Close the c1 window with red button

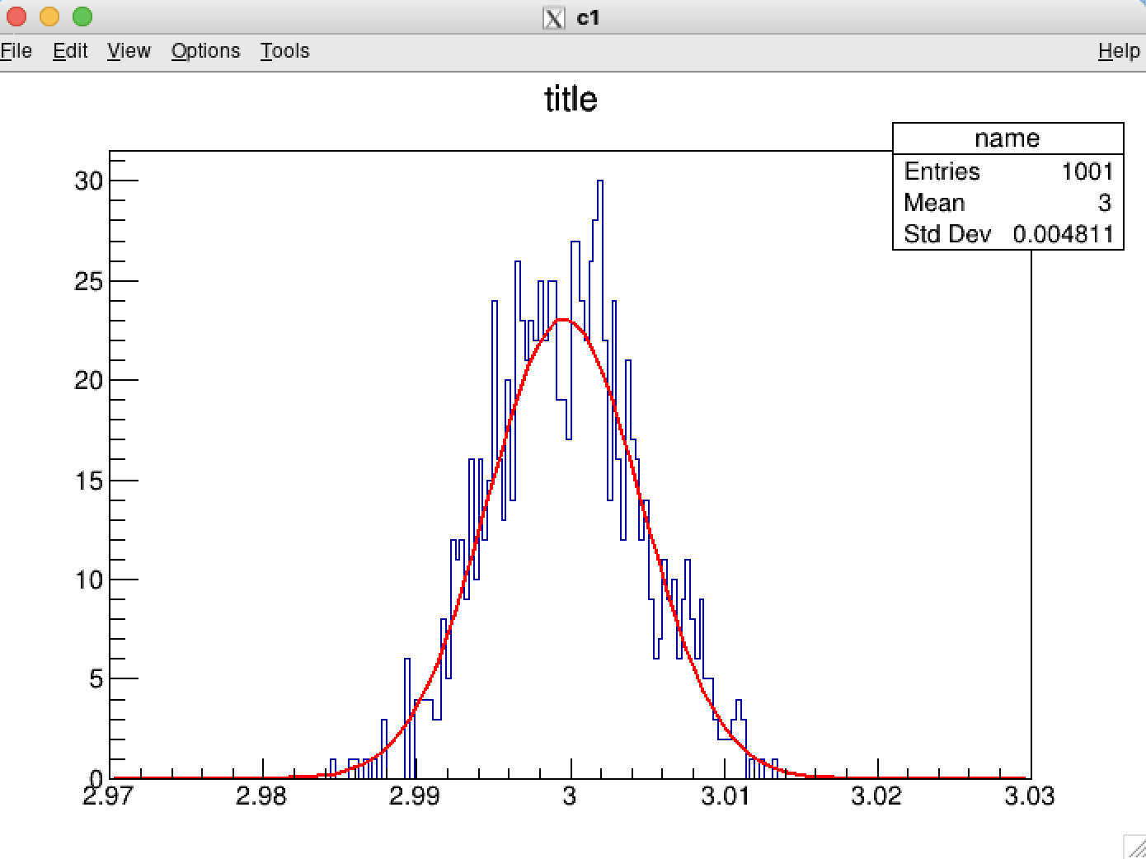point(16,16)
